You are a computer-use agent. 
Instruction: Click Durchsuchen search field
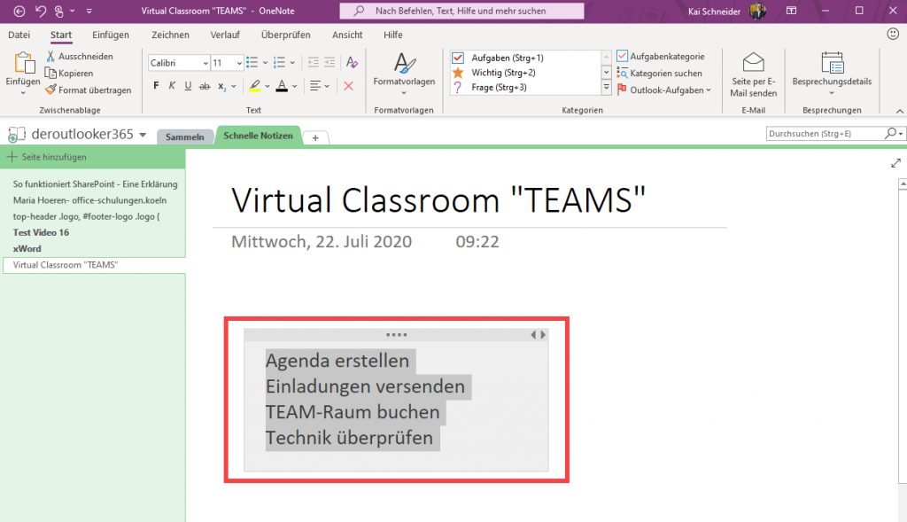826,134
